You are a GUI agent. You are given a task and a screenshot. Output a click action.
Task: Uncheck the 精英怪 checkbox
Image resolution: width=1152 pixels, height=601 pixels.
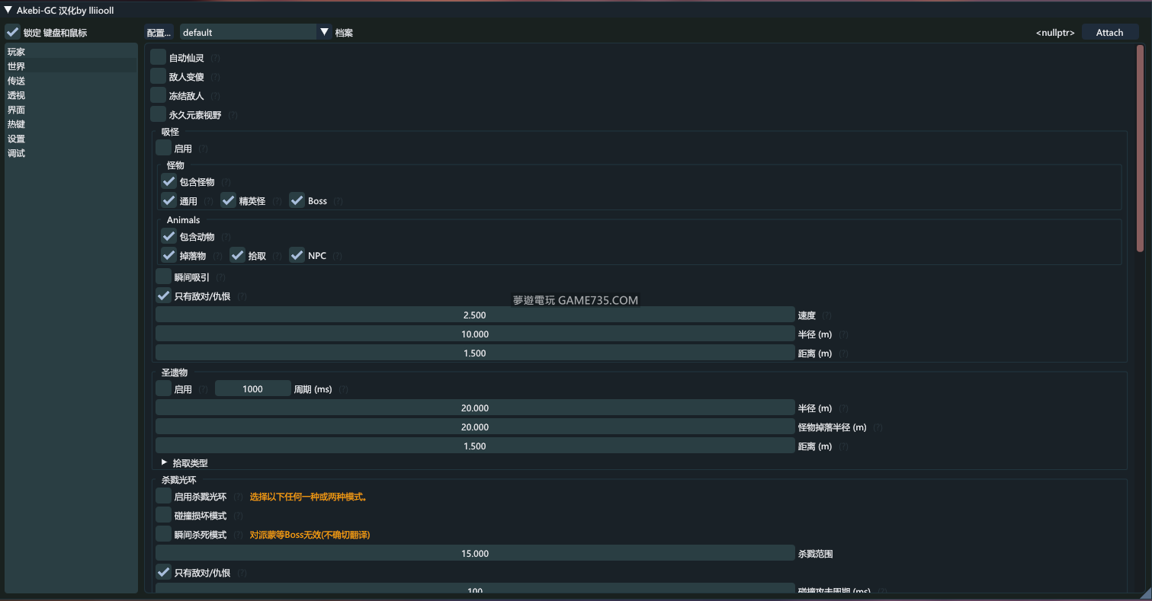[x=229, y=200]
